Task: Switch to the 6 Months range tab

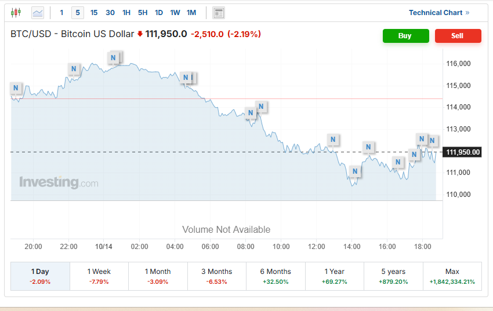Action: coord(275,276)
